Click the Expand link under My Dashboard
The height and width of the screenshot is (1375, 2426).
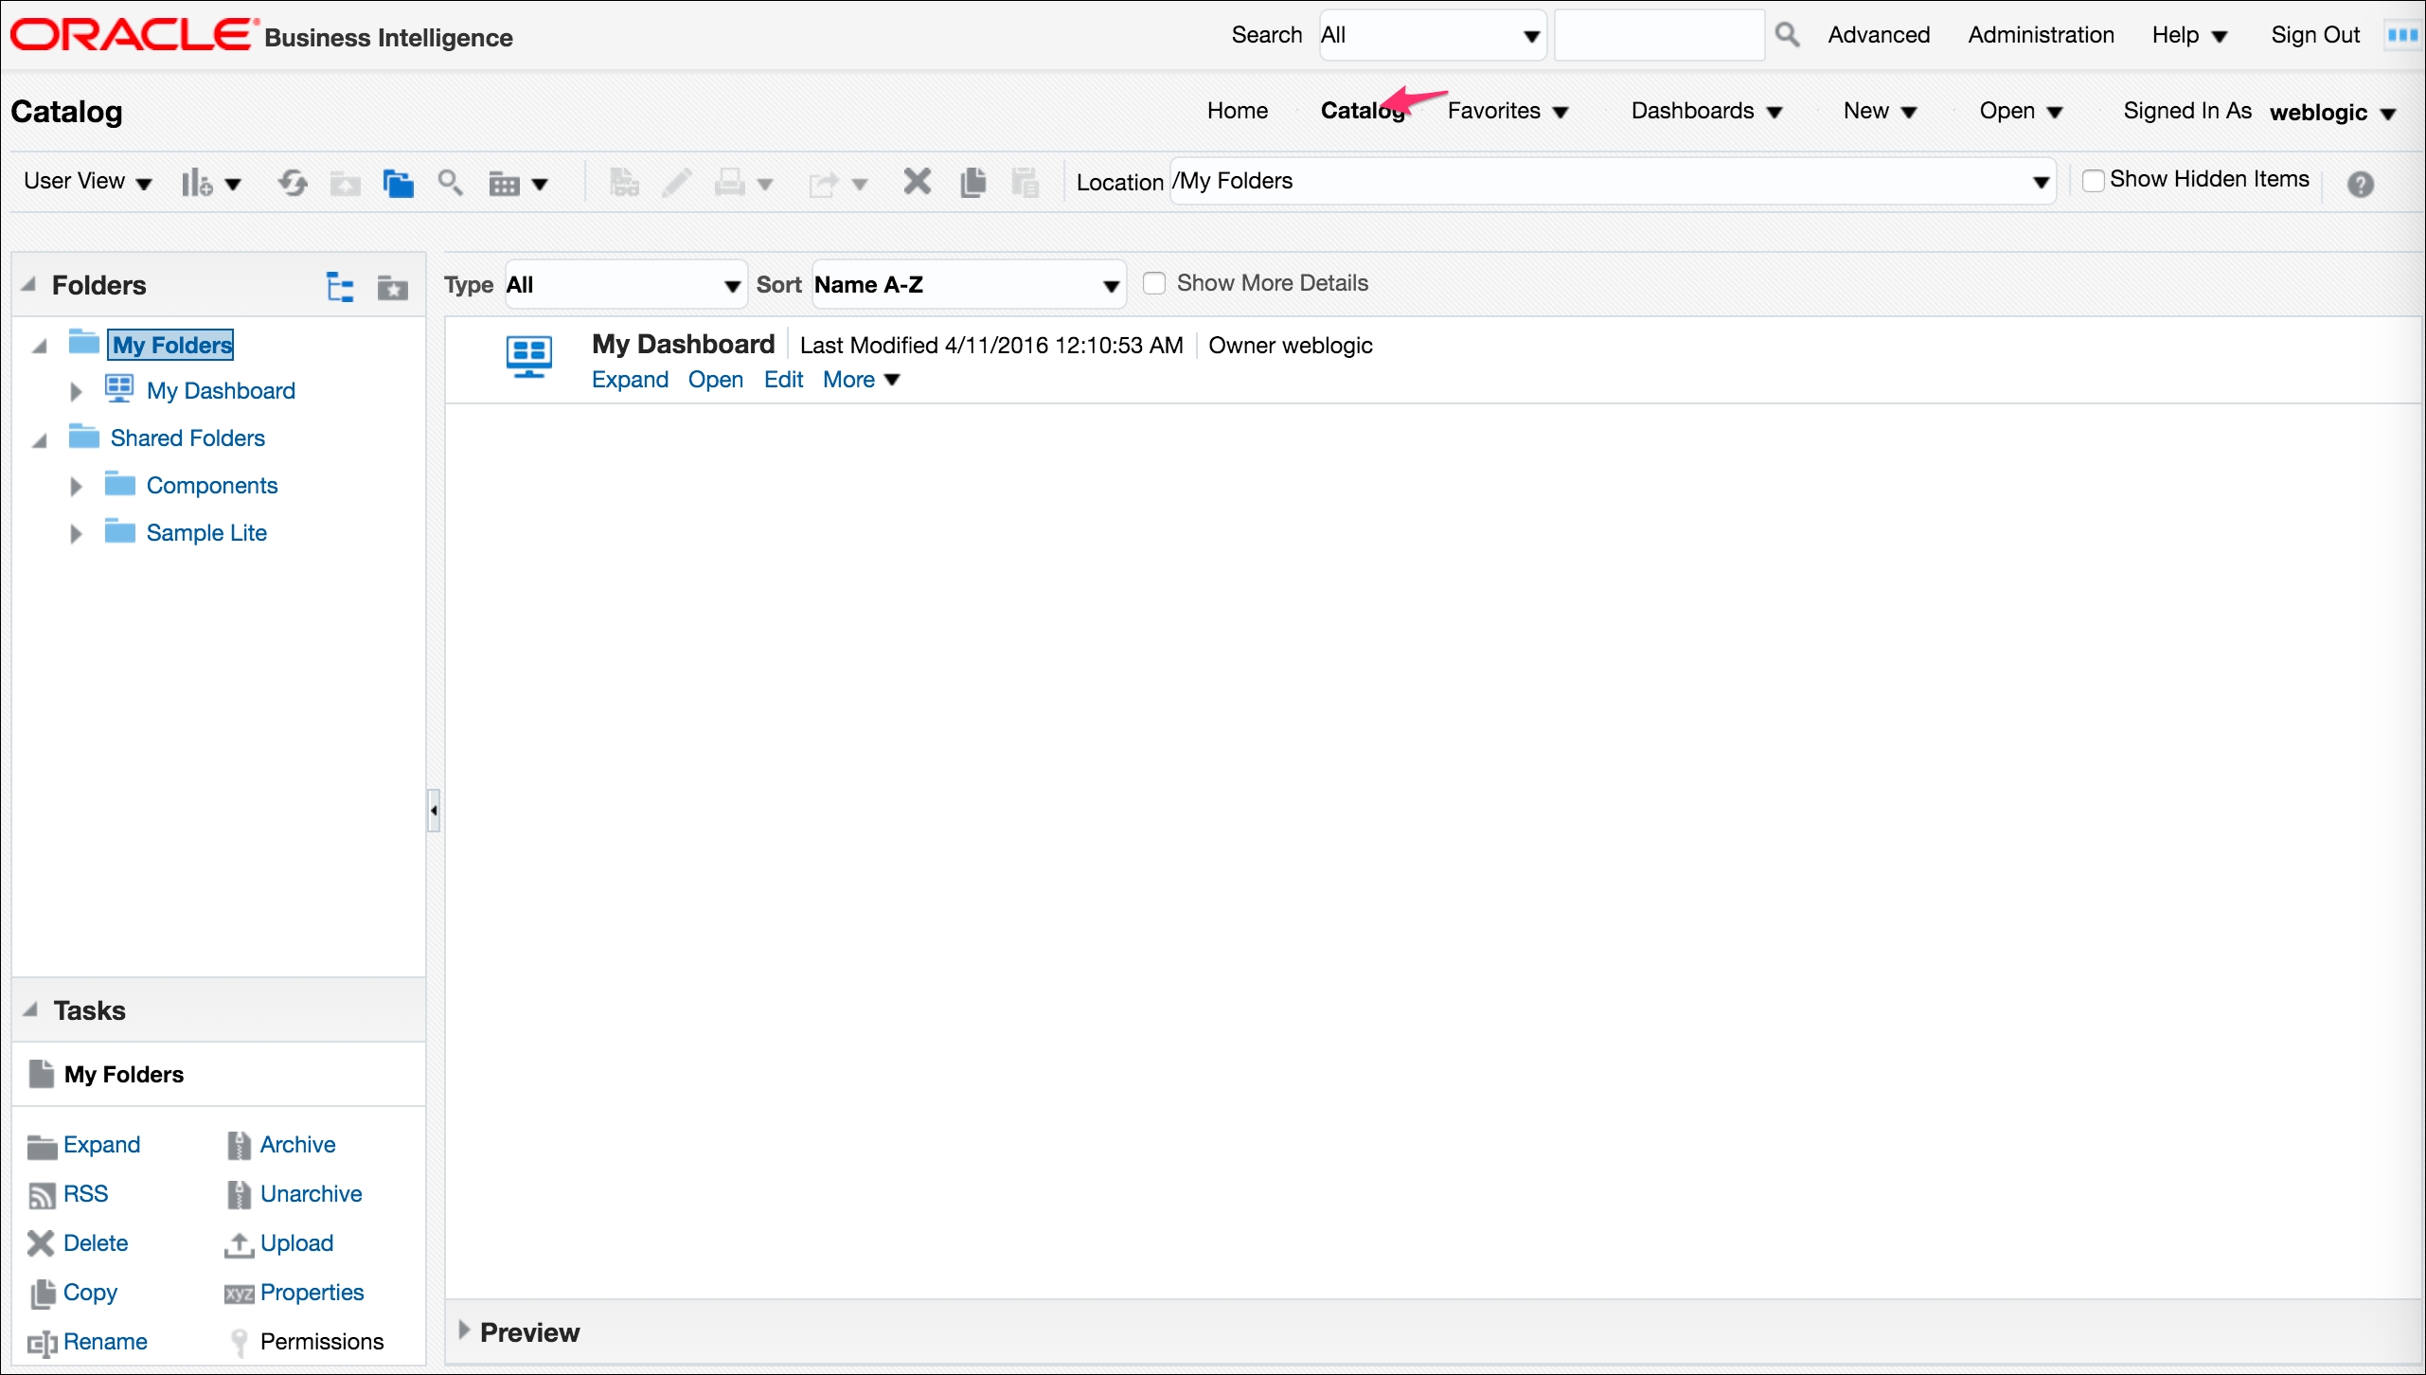(630, 380)
